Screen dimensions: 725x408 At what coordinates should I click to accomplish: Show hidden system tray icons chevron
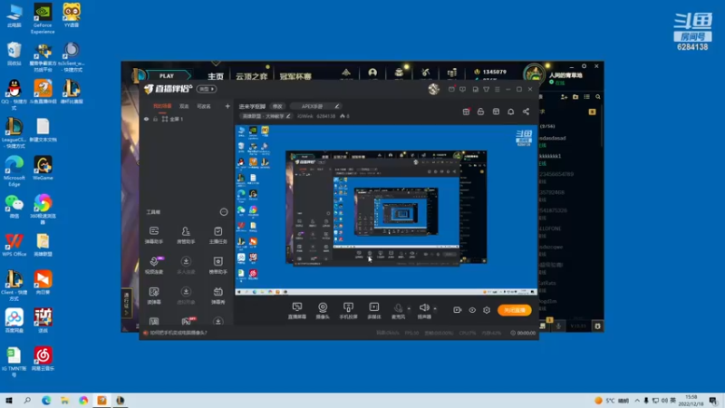click(x=637, y=401)
